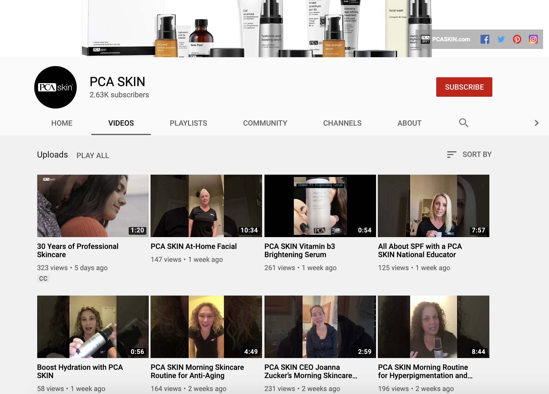The width and height of the screenshot is (549, 394).
Task: Click title 'PCA SKIN At-Home Facial'
Action: coord(194,246)
